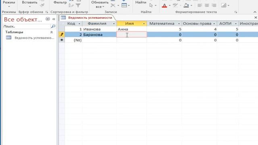This screenshot has width=258, height=145.
Task: Click the table icon beside Ведомость успеваемо…
Action: tap(8, 37)
